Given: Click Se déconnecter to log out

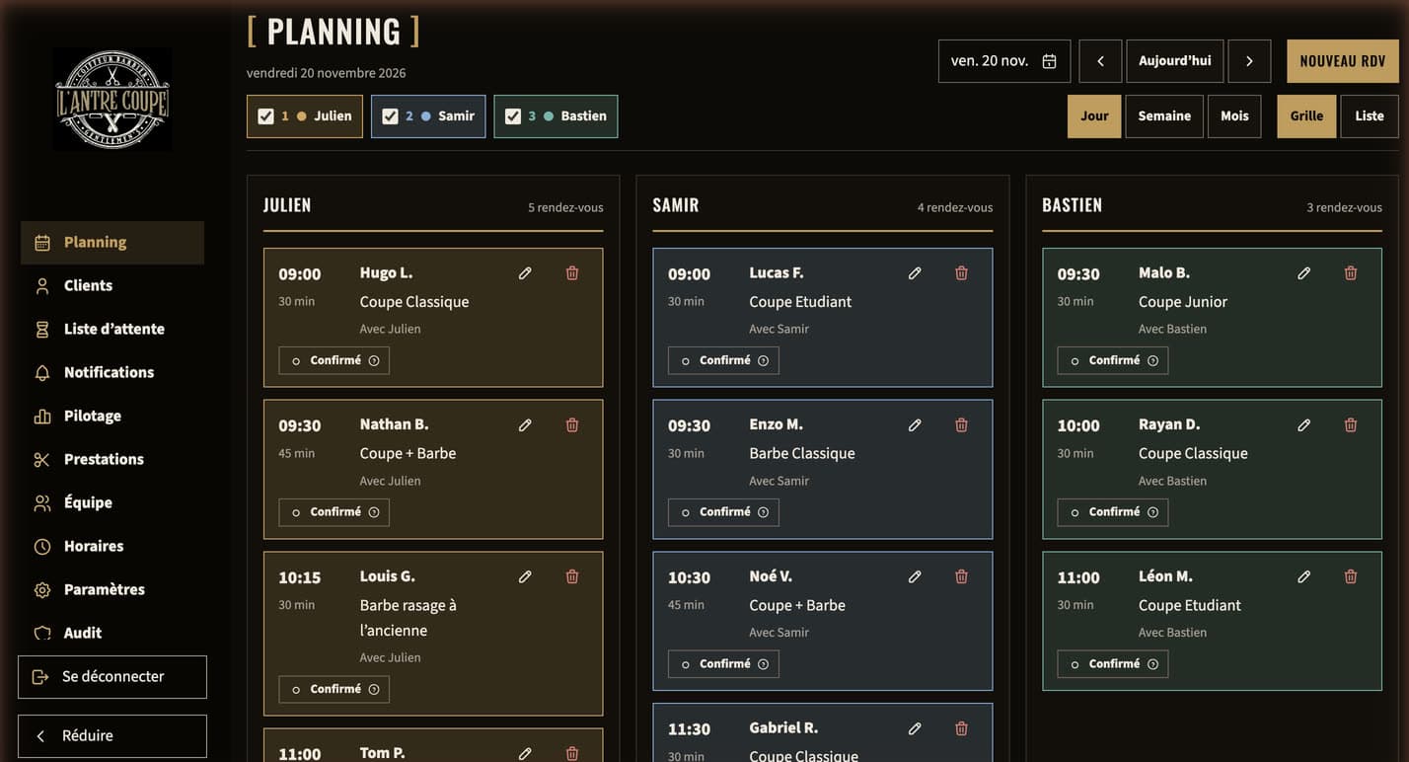Looking at the screenshot, I should (112, 677).
